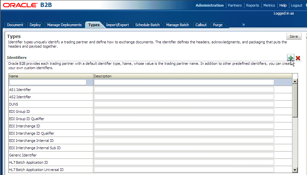Open the Schedule Batch tab
The image size is (307, 175).
point(148,25)
